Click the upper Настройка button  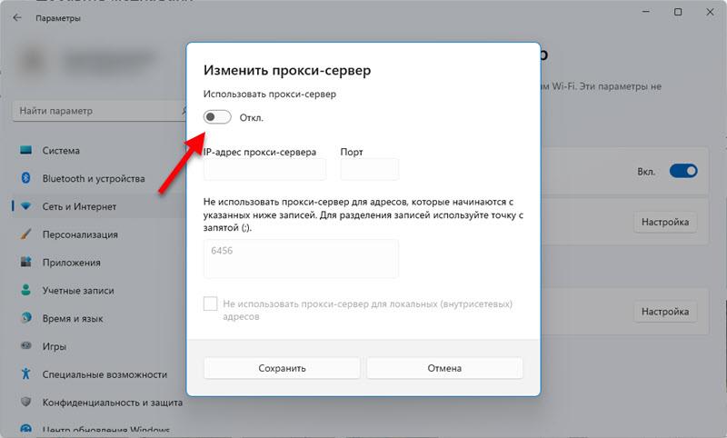pos(665,222)
